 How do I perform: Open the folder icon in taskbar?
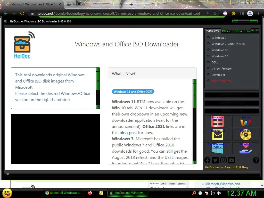(101, 193)
